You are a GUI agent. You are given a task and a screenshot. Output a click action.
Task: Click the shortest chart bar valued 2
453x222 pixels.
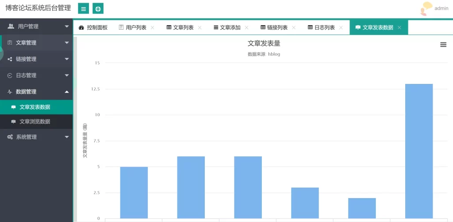[362, 208]
